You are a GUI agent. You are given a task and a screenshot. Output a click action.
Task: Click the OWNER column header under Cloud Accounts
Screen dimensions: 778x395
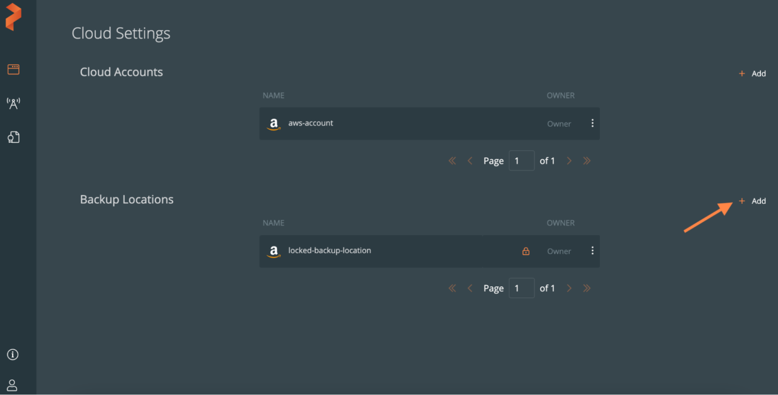[561, 96]
